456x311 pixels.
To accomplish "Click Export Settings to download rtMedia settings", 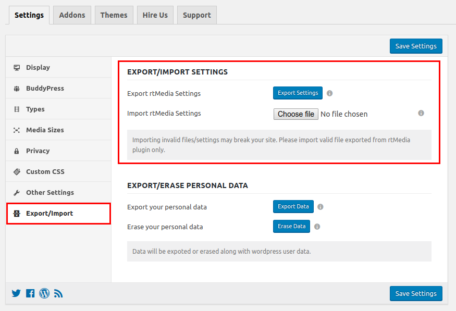I will 298,92.
